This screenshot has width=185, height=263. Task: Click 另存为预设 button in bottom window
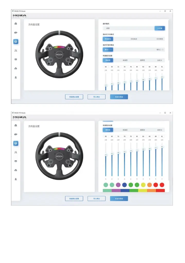click(119, 199)
